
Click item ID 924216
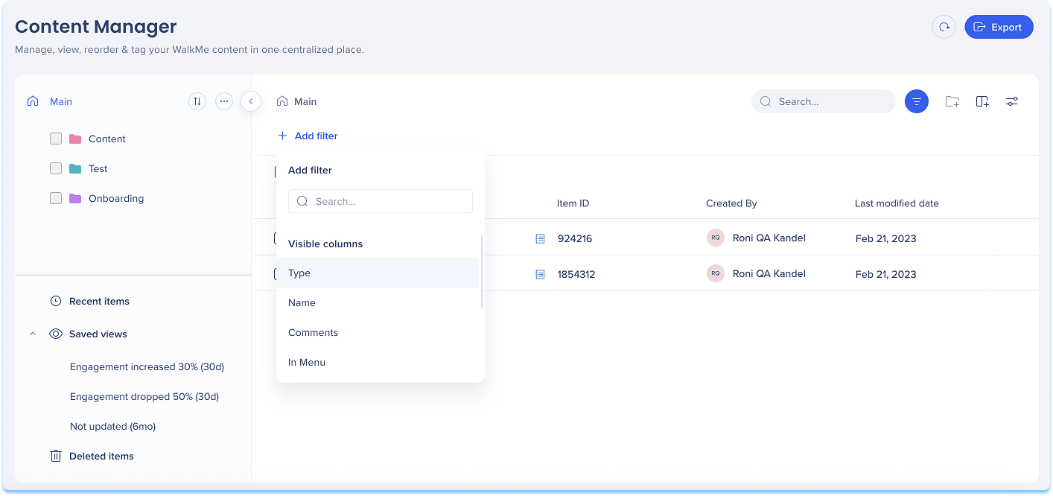(x=575, y=238)
